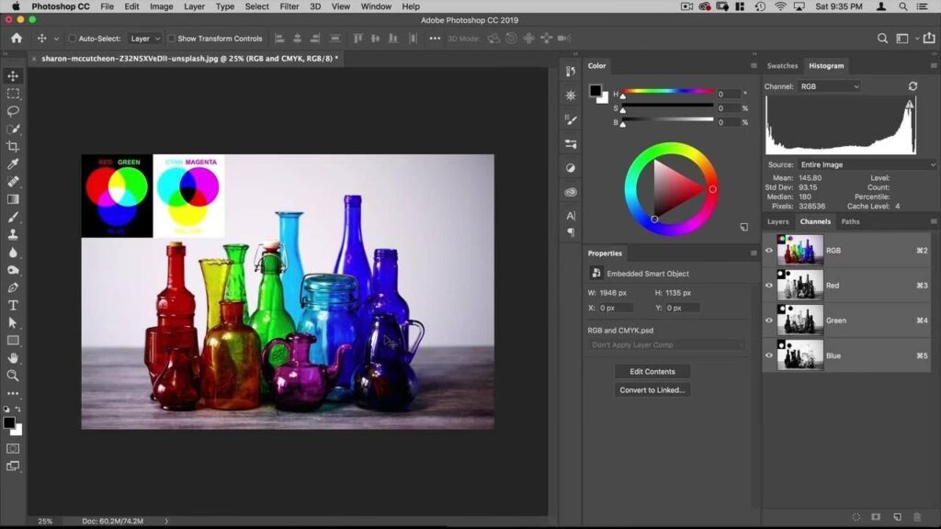
Task: Open the Auto-Select Layer dropdown
Action: [145, 39]
